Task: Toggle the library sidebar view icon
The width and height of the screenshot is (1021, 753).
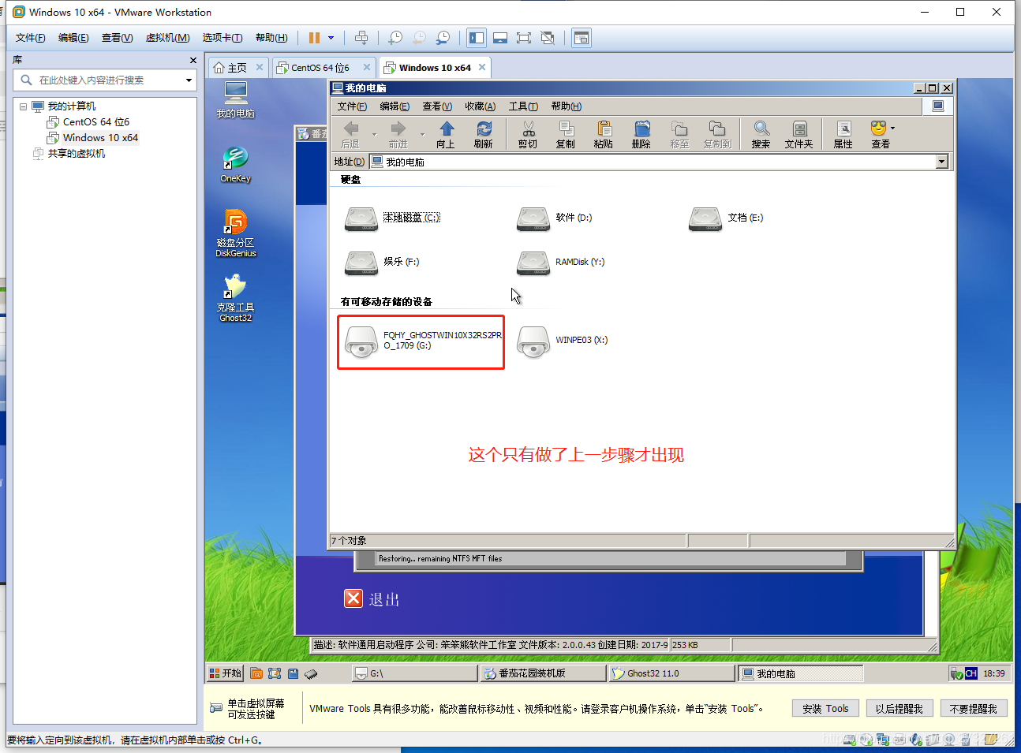Action: pyautogui.click(x=477, y=38)
